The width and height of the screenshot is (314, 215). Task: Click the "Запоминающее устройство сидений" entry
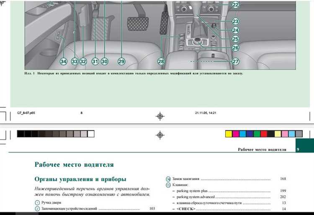(x=69, y=208)
